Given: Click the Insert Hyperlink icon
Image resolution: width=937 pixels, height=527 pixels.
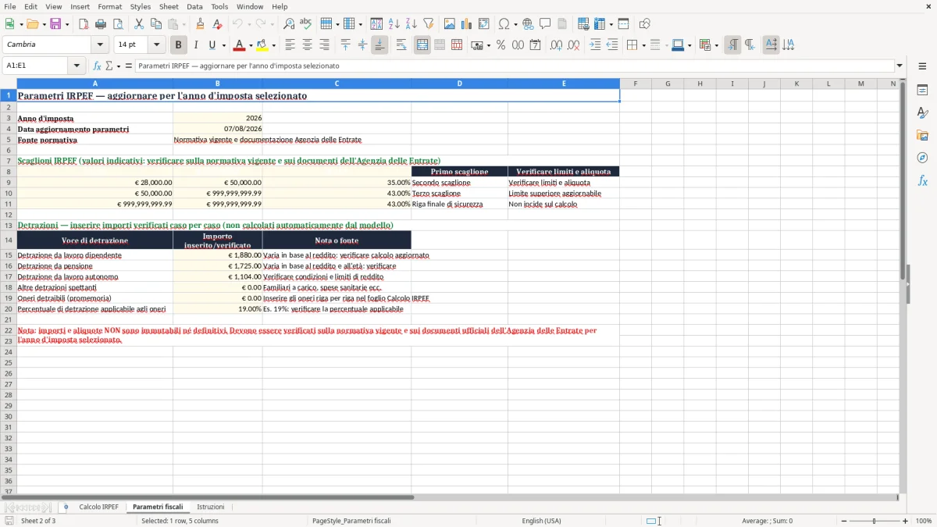Looking at the screenshot, I should [x=528, y=24].
